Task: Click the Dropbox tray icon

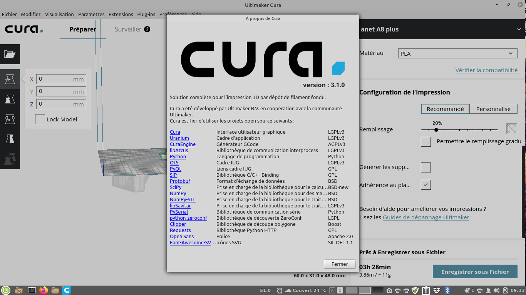Action: pyautogui.click(x=437, y=290)
